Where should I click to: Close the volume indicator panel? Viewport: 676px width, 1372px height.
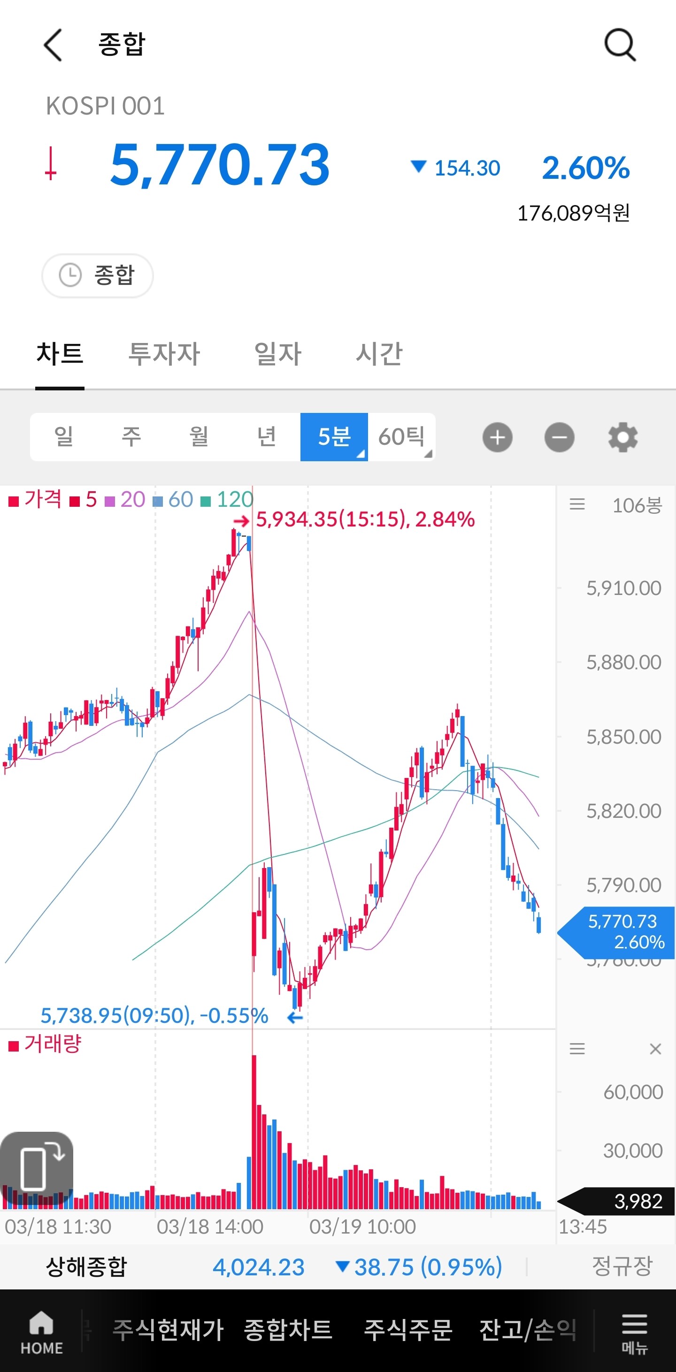655,1049
